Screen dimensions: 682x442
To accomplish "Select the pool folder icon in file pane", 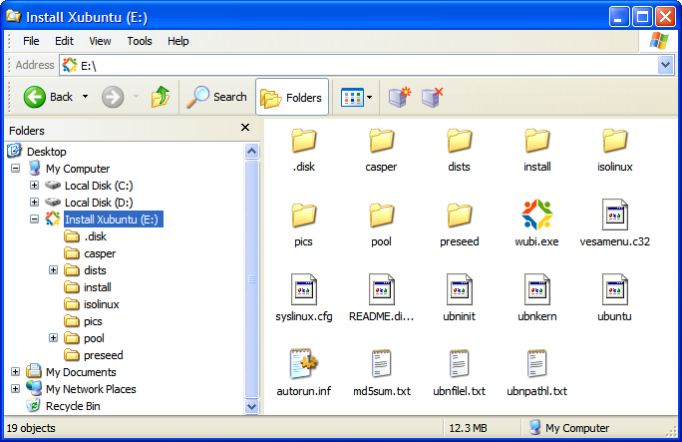I will [382, 216].
